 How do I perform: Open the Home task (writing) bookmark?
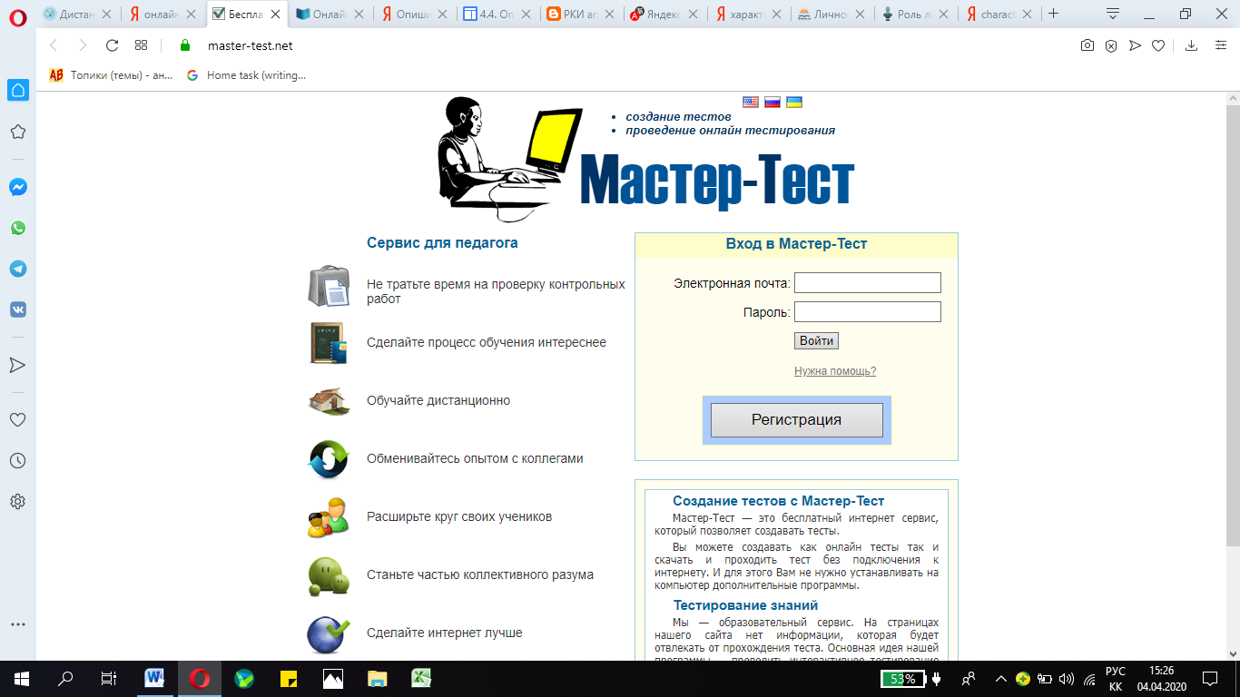(247, 75)
